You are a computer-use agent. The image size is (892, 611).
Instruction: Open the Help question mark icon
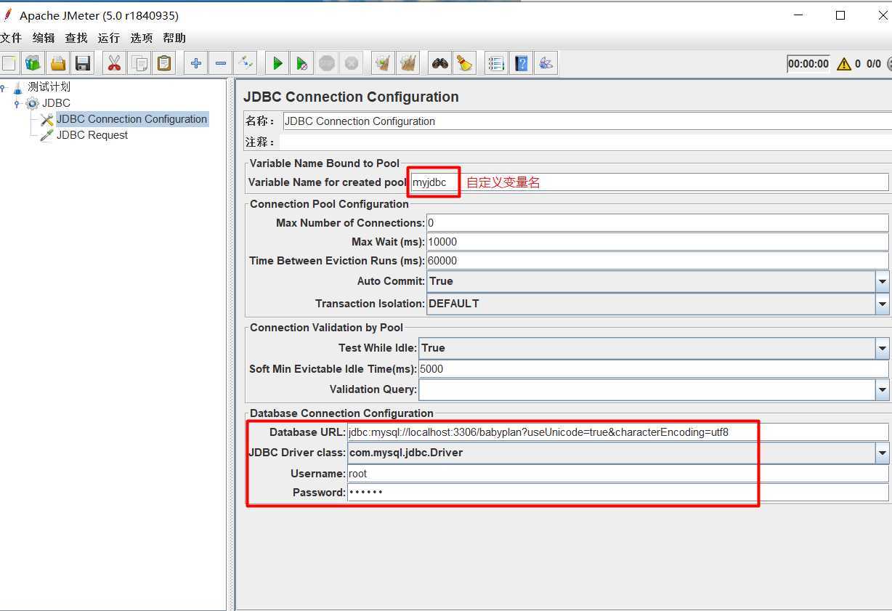(x=521, y=64)
